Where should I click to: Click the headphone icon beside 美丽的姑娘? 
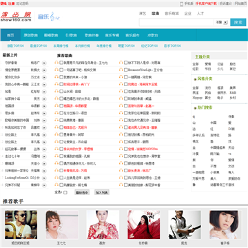[x=121, y=185]
